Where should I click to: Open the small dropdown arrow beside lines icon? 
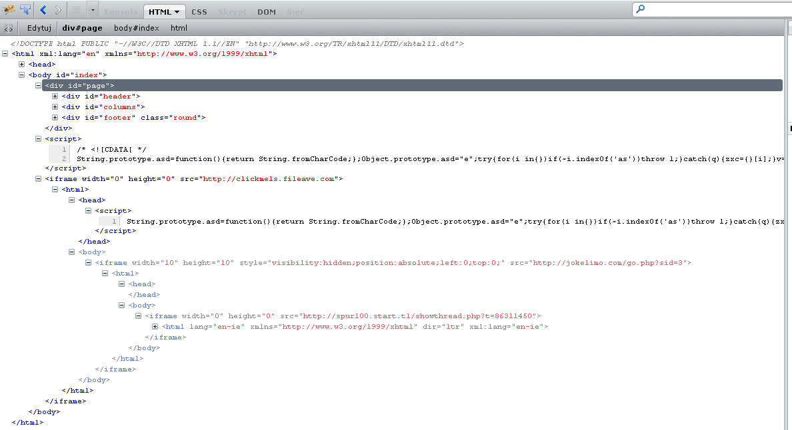93,9
